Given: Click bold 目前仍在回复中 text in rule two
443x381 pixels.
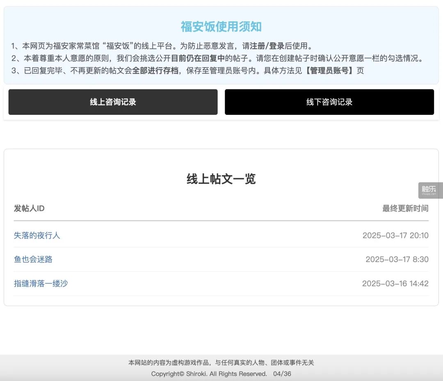Looking at the screenshot, I should 198,58.
